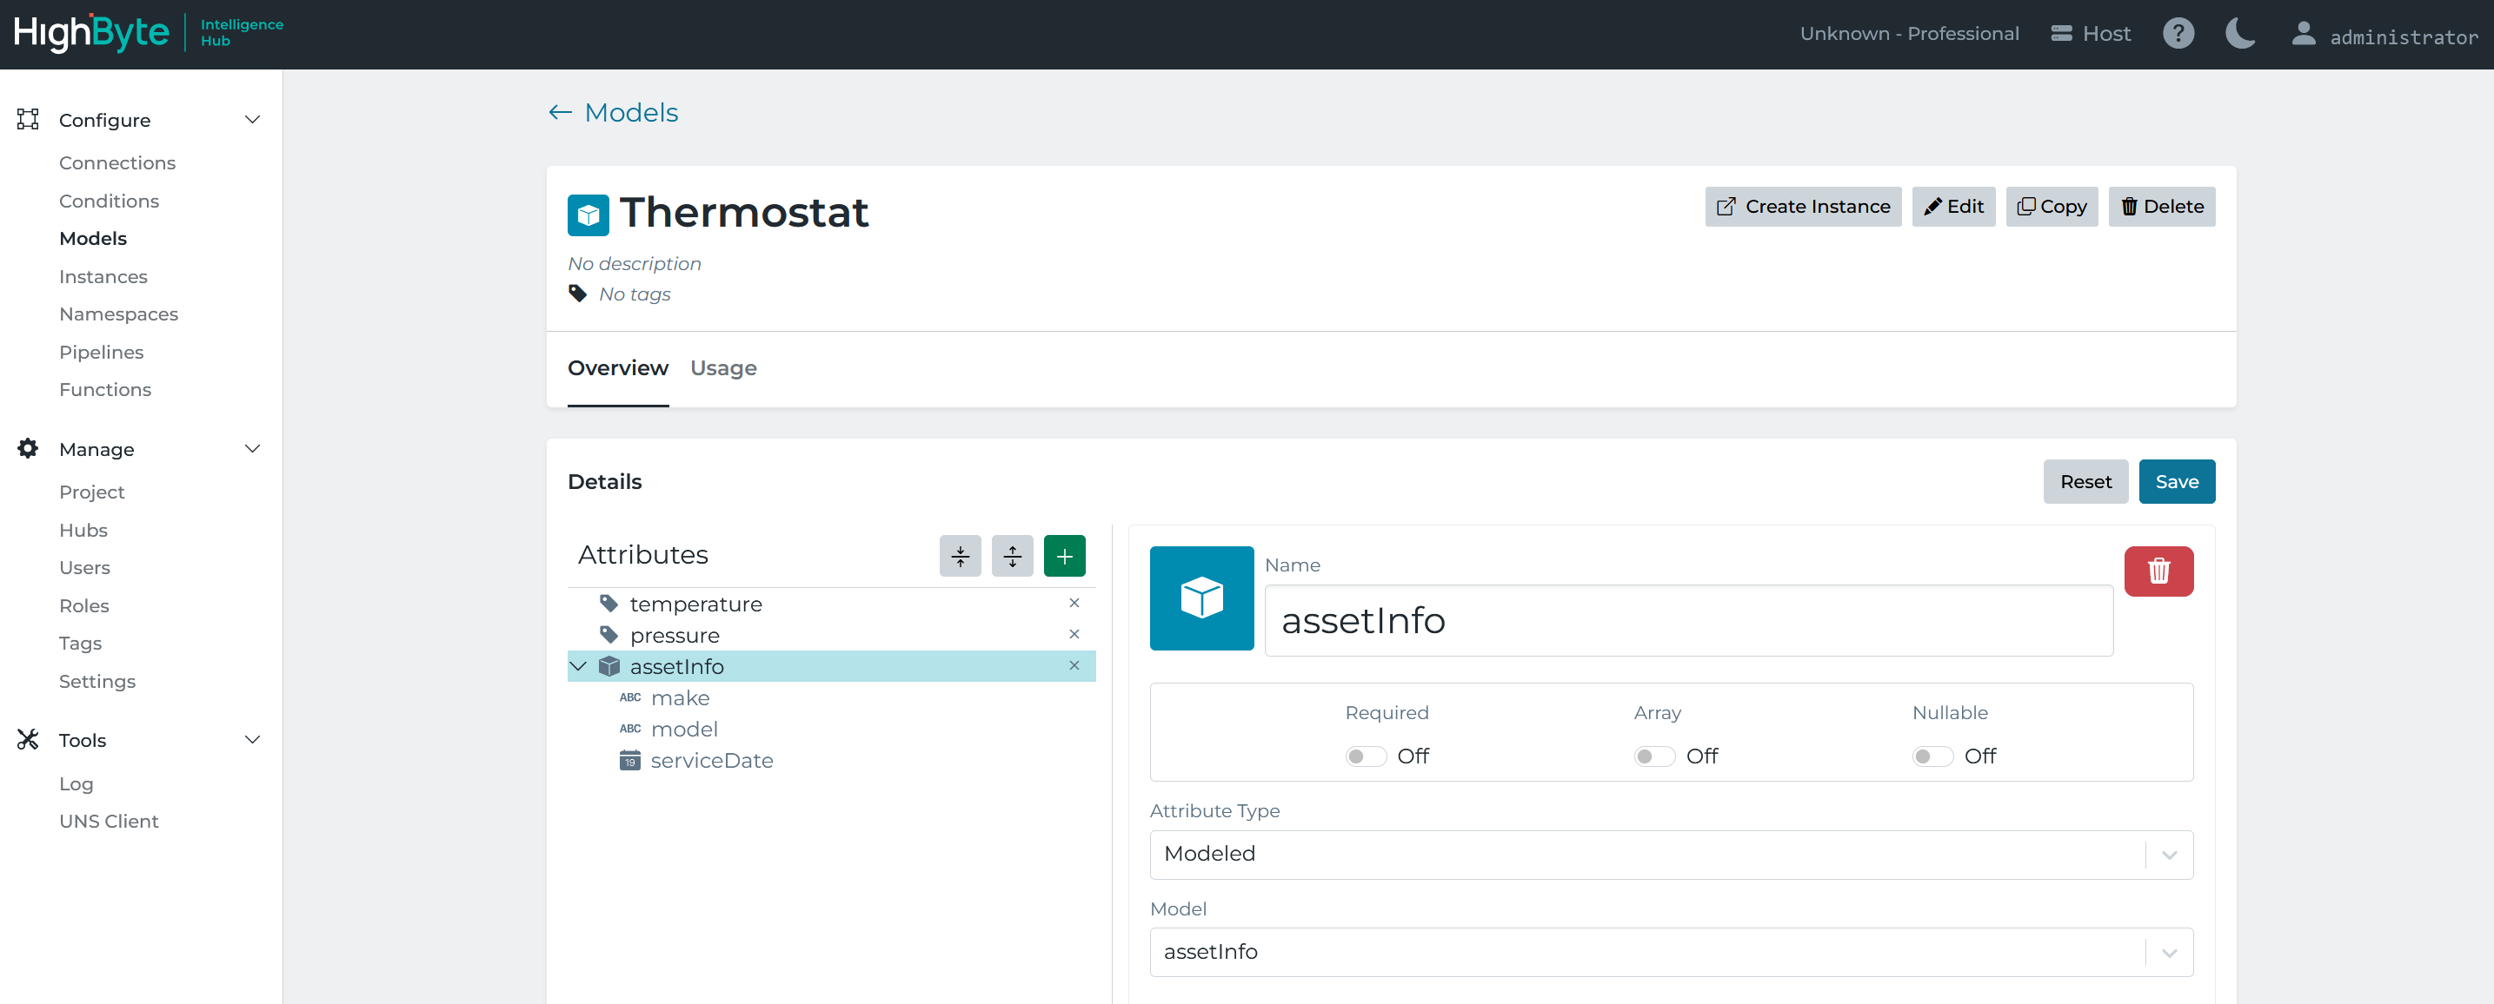
Task: Click the Name input field
Action: pyautogui.click(x=1687, y=620)
